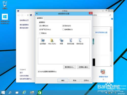Expand the address bar breadcrumb chevron

point(33,15)
